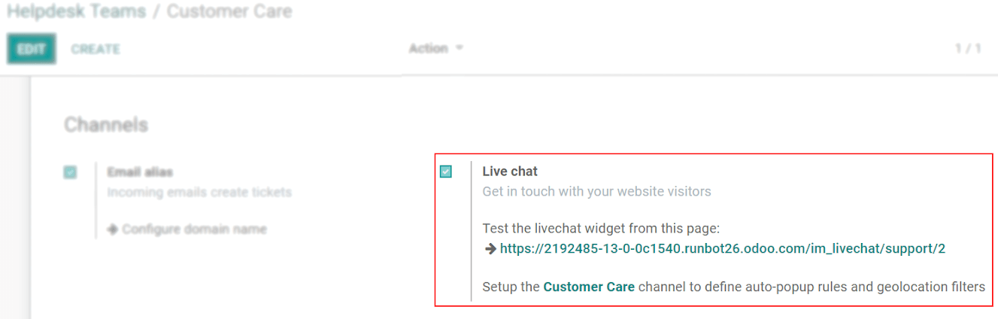Viewport: 998px width, 319px height.
Task: Click the EDIT button
Action: 32,49
